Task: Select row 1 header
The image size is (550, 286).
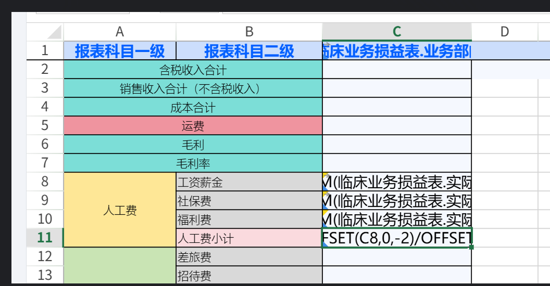Action: pos(45,51)
